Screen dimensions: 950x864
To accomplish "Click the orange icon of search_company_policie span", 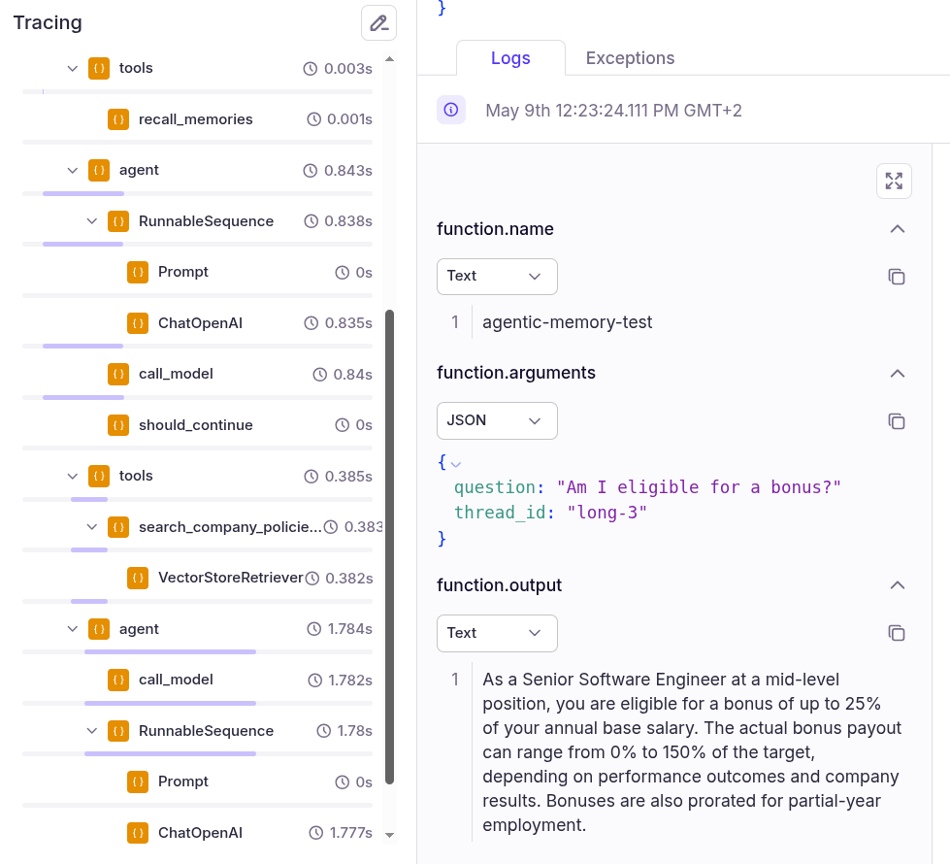I will (118, 527).
